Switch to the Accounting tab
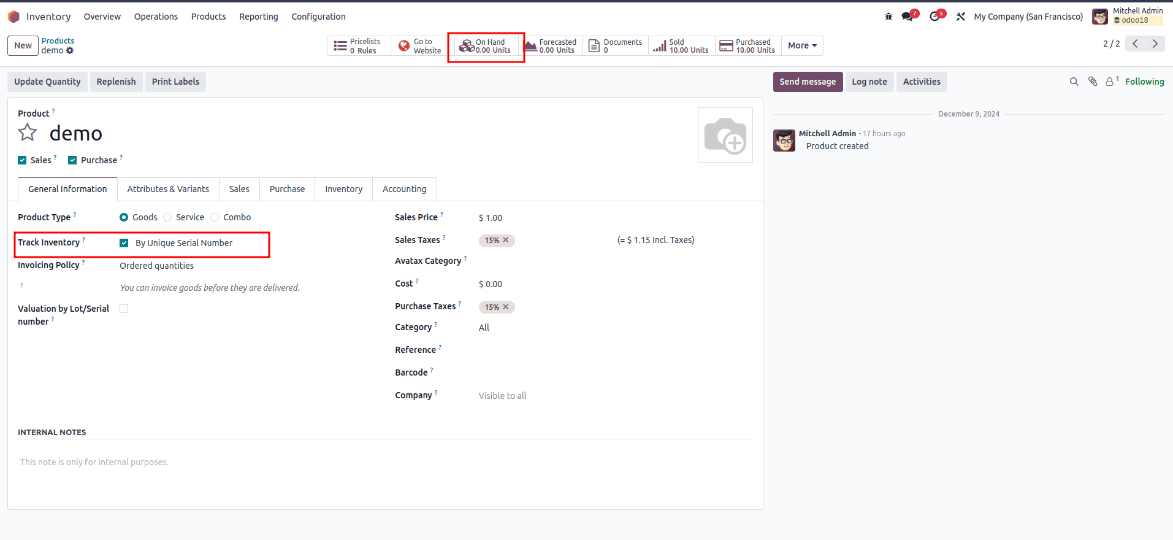 point(404,189)
